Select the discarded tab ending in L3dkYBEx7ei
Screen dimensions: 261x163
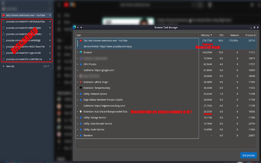pyautogui.click(x=26, y=59)
